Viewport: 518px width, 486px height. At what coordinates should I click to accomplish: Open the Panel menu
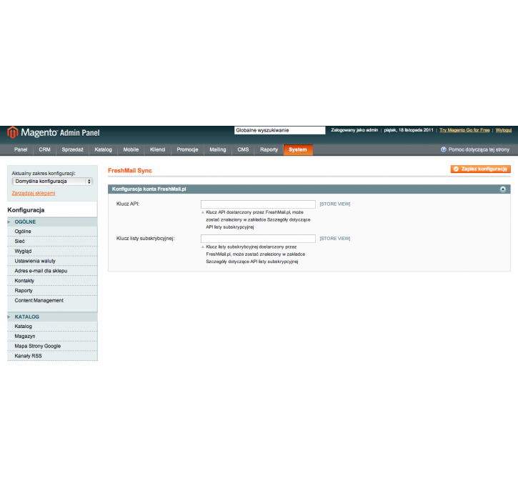tap(21, 149)
